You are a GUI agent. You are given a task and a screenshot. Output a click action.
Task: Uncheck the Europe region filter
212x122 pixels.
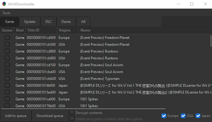click(164, 116)
